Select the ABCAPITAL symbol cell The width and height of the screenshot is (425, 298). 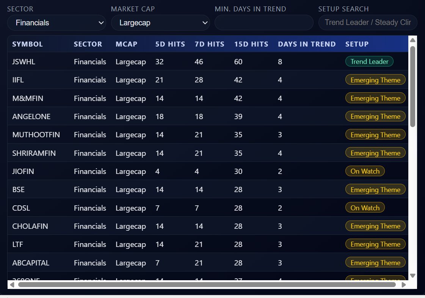pos(31,263)
